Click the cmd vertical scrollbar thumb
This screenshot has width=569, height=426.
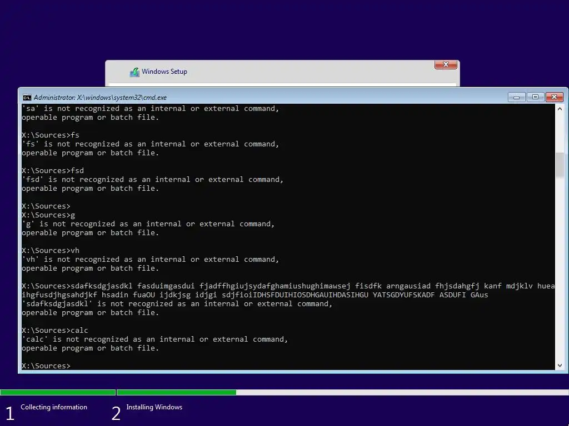coord(560,165)
